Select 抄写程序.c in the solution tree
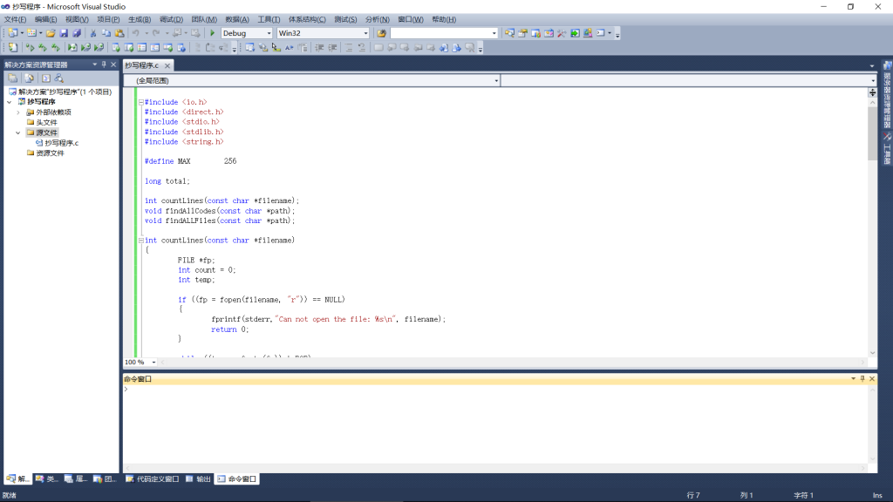This screenshot has width=893, height=502. (62, 143)
